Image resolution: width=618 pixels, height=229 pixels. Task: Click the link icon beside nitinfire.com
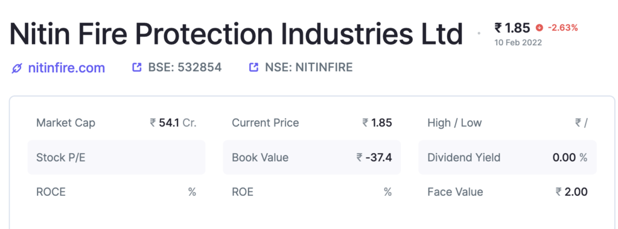point(16,69)
